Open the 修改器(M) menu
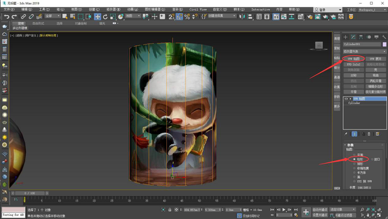This screenshot has height=219, width=388. (x=113, y=9)
